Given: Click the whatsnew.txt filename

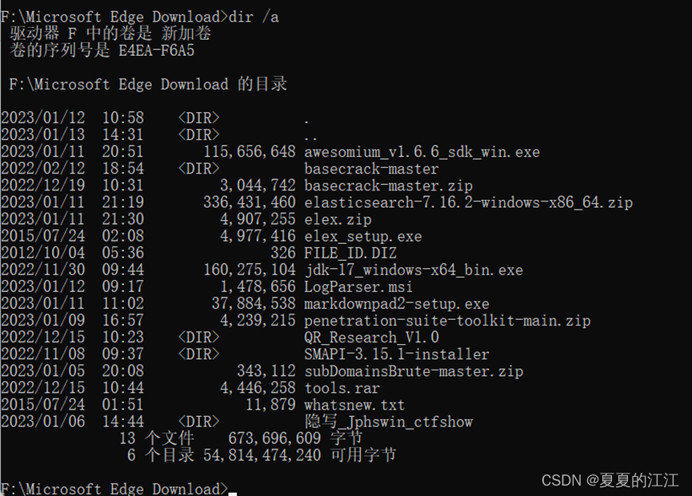Looking at the screenshot, I should click(x=354, y=405).
